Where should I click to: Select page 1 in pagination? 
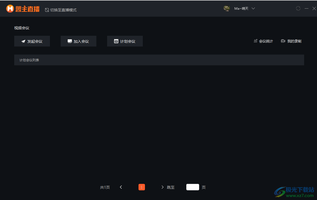point(142,187)
